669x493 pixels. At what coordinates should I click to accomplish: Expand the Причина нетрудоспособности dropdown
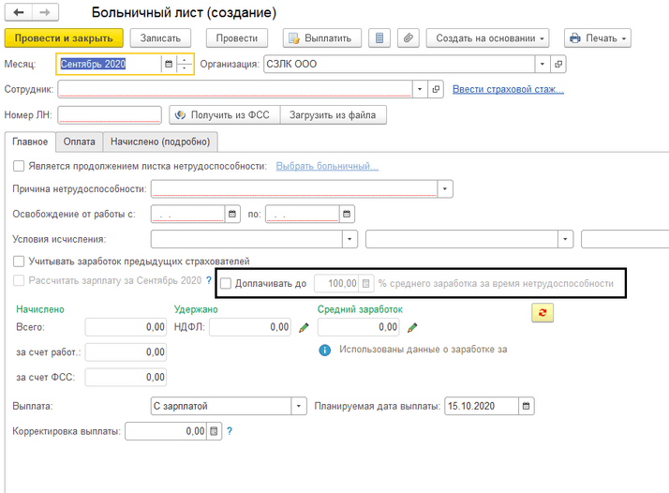pos(445,188)
